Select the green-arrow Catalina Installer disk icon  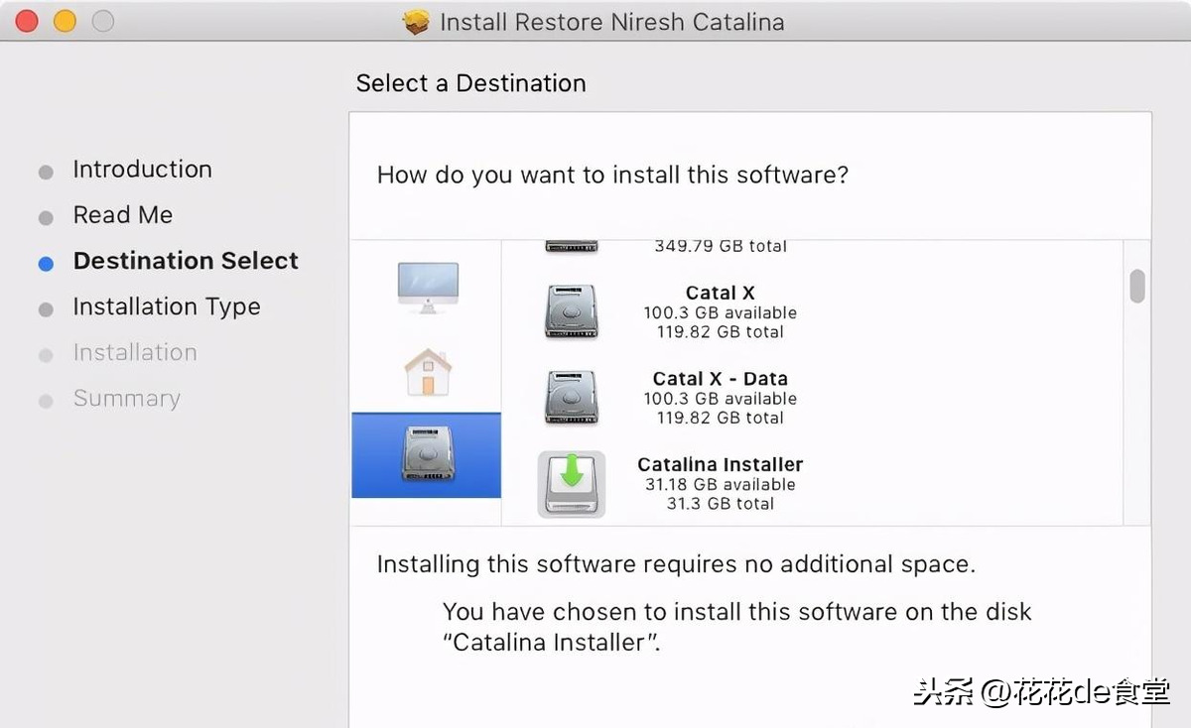571,484
